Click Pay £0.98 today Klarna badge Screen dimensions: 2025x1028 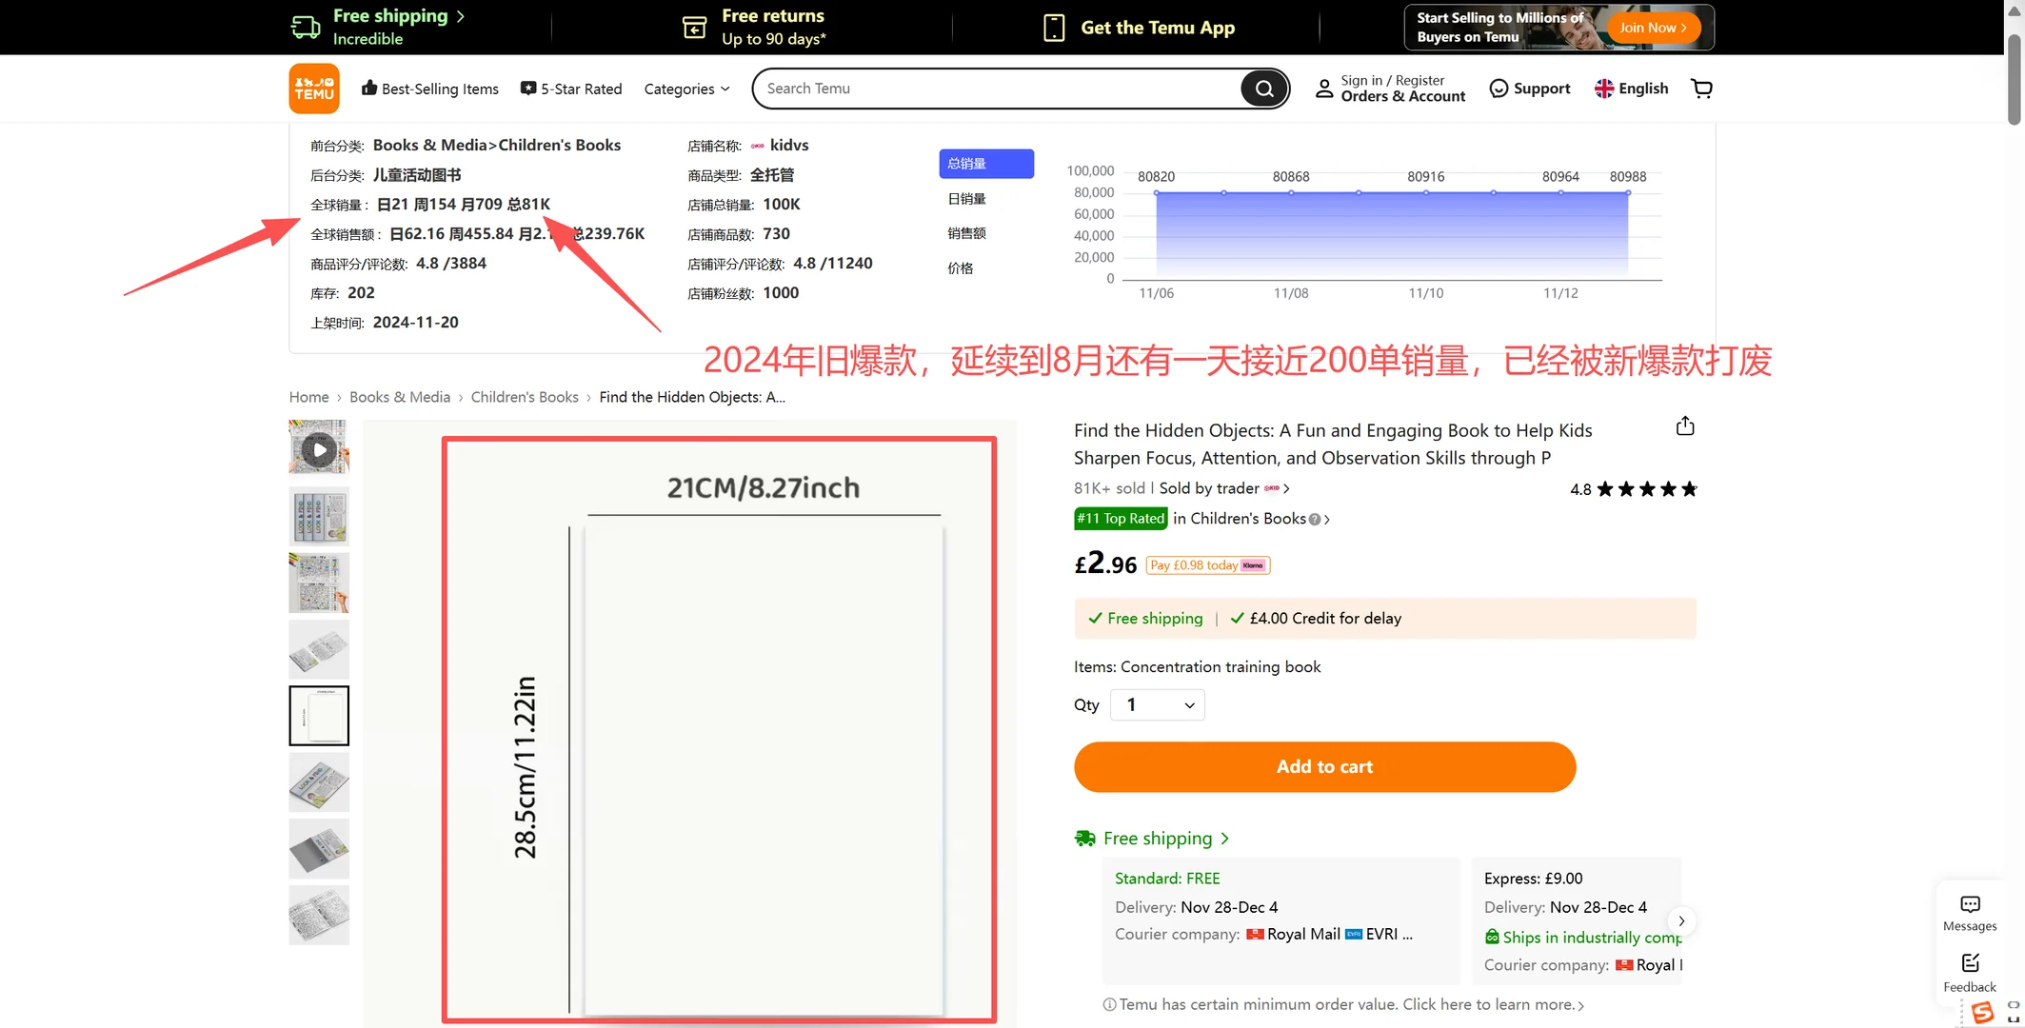point(1208,565)
